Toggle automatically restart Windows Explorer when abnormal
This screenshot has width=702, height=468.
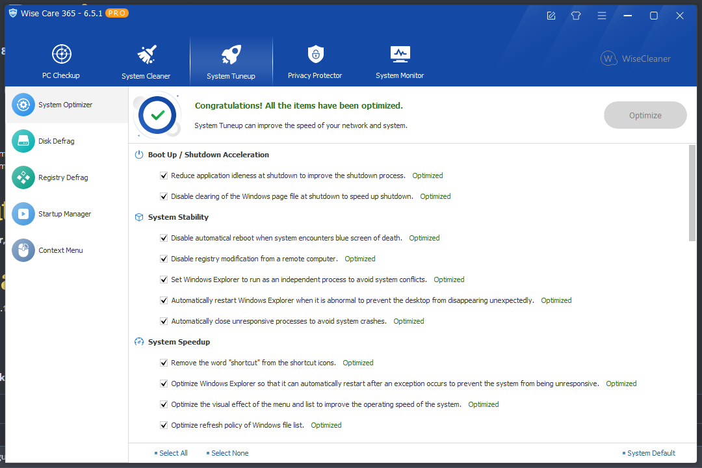pos(164,300)
